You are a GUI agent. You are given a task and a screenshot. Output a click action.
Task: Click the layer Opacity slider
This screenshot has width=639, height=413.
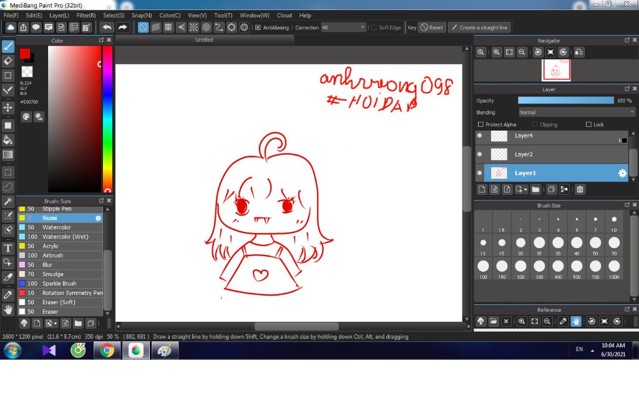(565, 101)
